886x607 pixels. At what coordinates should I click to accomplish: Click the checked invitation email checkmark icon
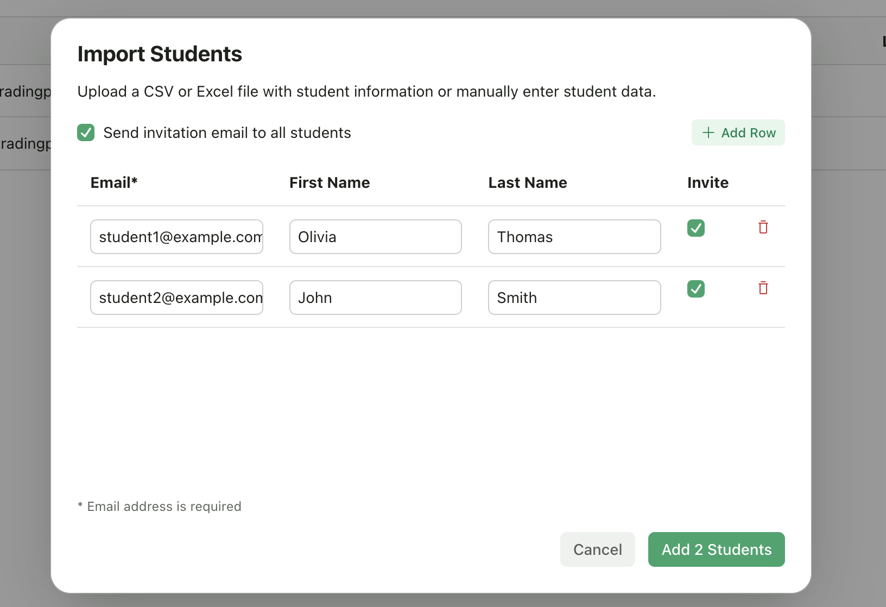[x=86, y=132]
